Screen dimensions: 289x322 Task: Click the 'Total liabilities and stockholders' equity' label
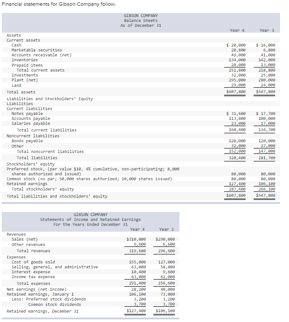[57, 196]
